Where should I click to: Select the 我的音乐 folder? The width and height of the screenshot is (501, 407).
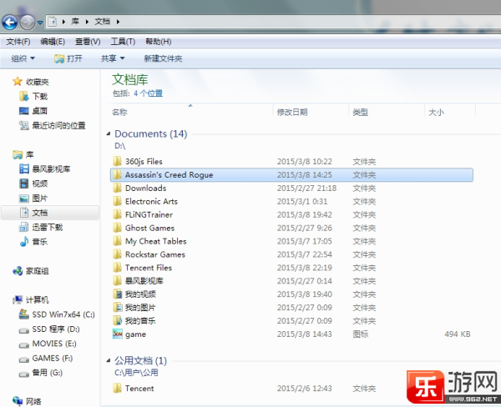(291, 321)
